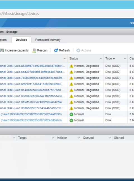134x181 pixels.
Task: Click the Increase capacity icon
Action: [x=2, y=50]
